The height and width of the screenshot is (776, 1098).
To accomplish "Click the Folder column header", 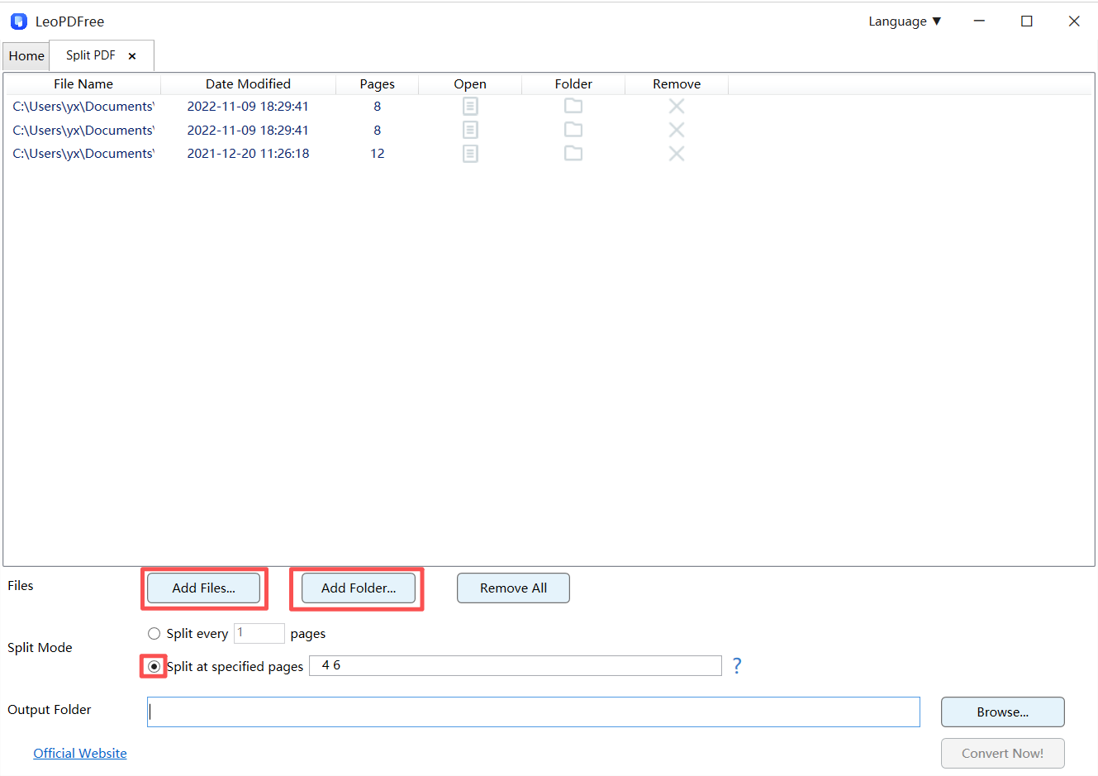I will (573, 84).
